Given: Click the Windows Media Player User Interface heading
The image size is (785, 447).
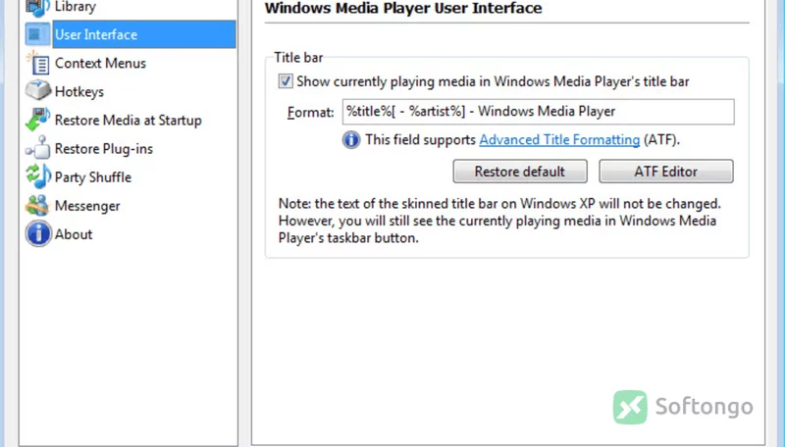Looking at the screenshot, I should pyautogui.click(x=403, y=8).
